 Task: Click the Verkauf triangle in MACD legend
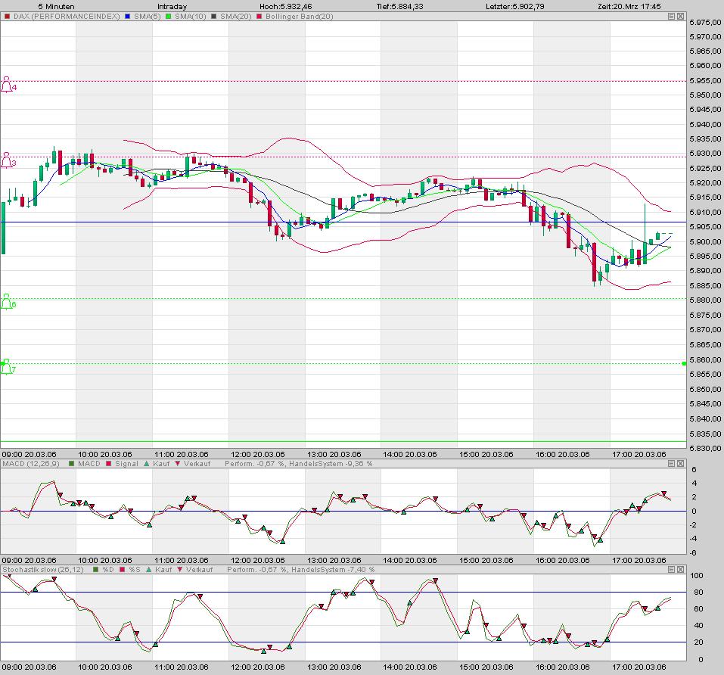pyautogui.click(x=178, y=464)
